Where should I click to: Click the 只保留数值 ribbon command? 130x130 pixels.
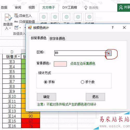pos(25,22)
